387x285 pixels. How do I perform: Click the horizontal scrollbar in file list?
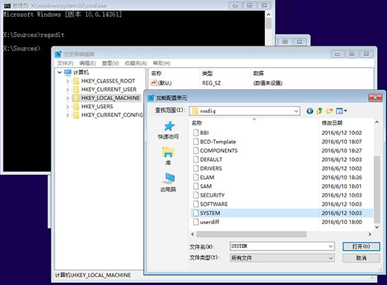tap(251, 234)
